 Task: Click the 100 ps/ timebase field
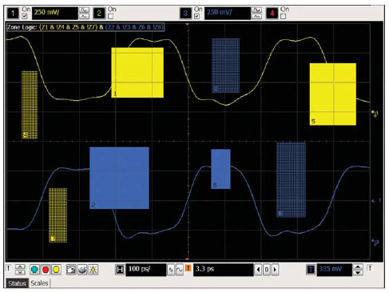pyautogui.click(x=146, y=270)
